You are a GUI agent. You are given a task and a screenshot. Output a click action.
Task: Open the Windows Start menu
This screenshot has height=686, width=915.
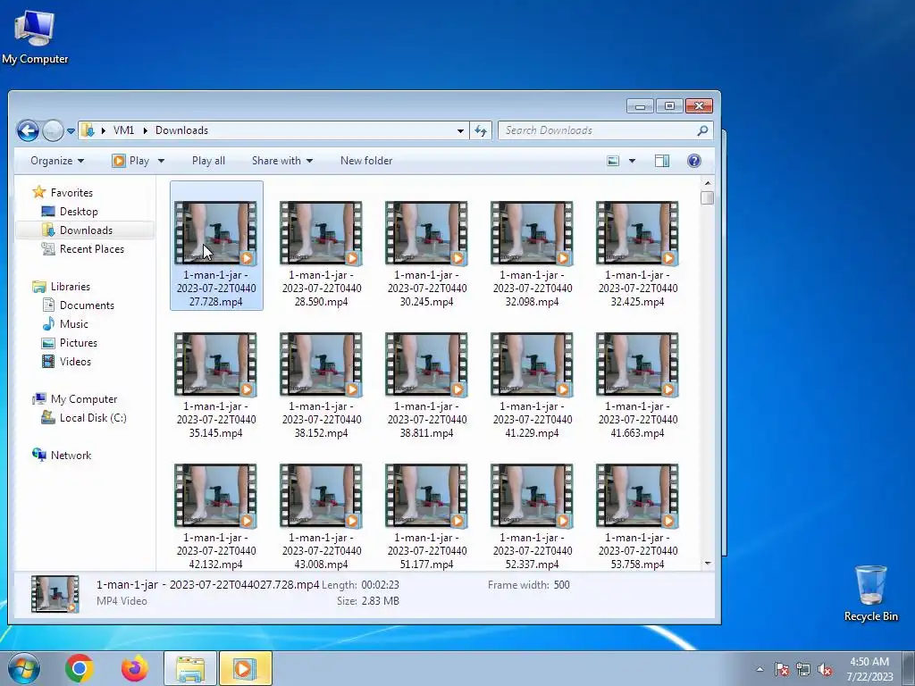24,668
